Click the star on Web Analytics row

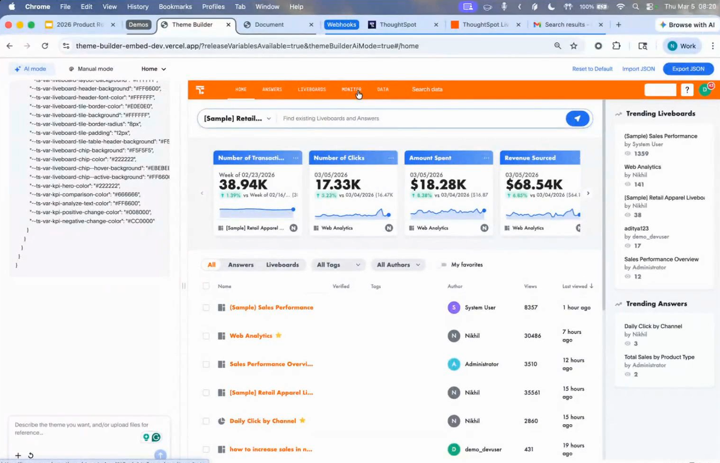[279, 335]
